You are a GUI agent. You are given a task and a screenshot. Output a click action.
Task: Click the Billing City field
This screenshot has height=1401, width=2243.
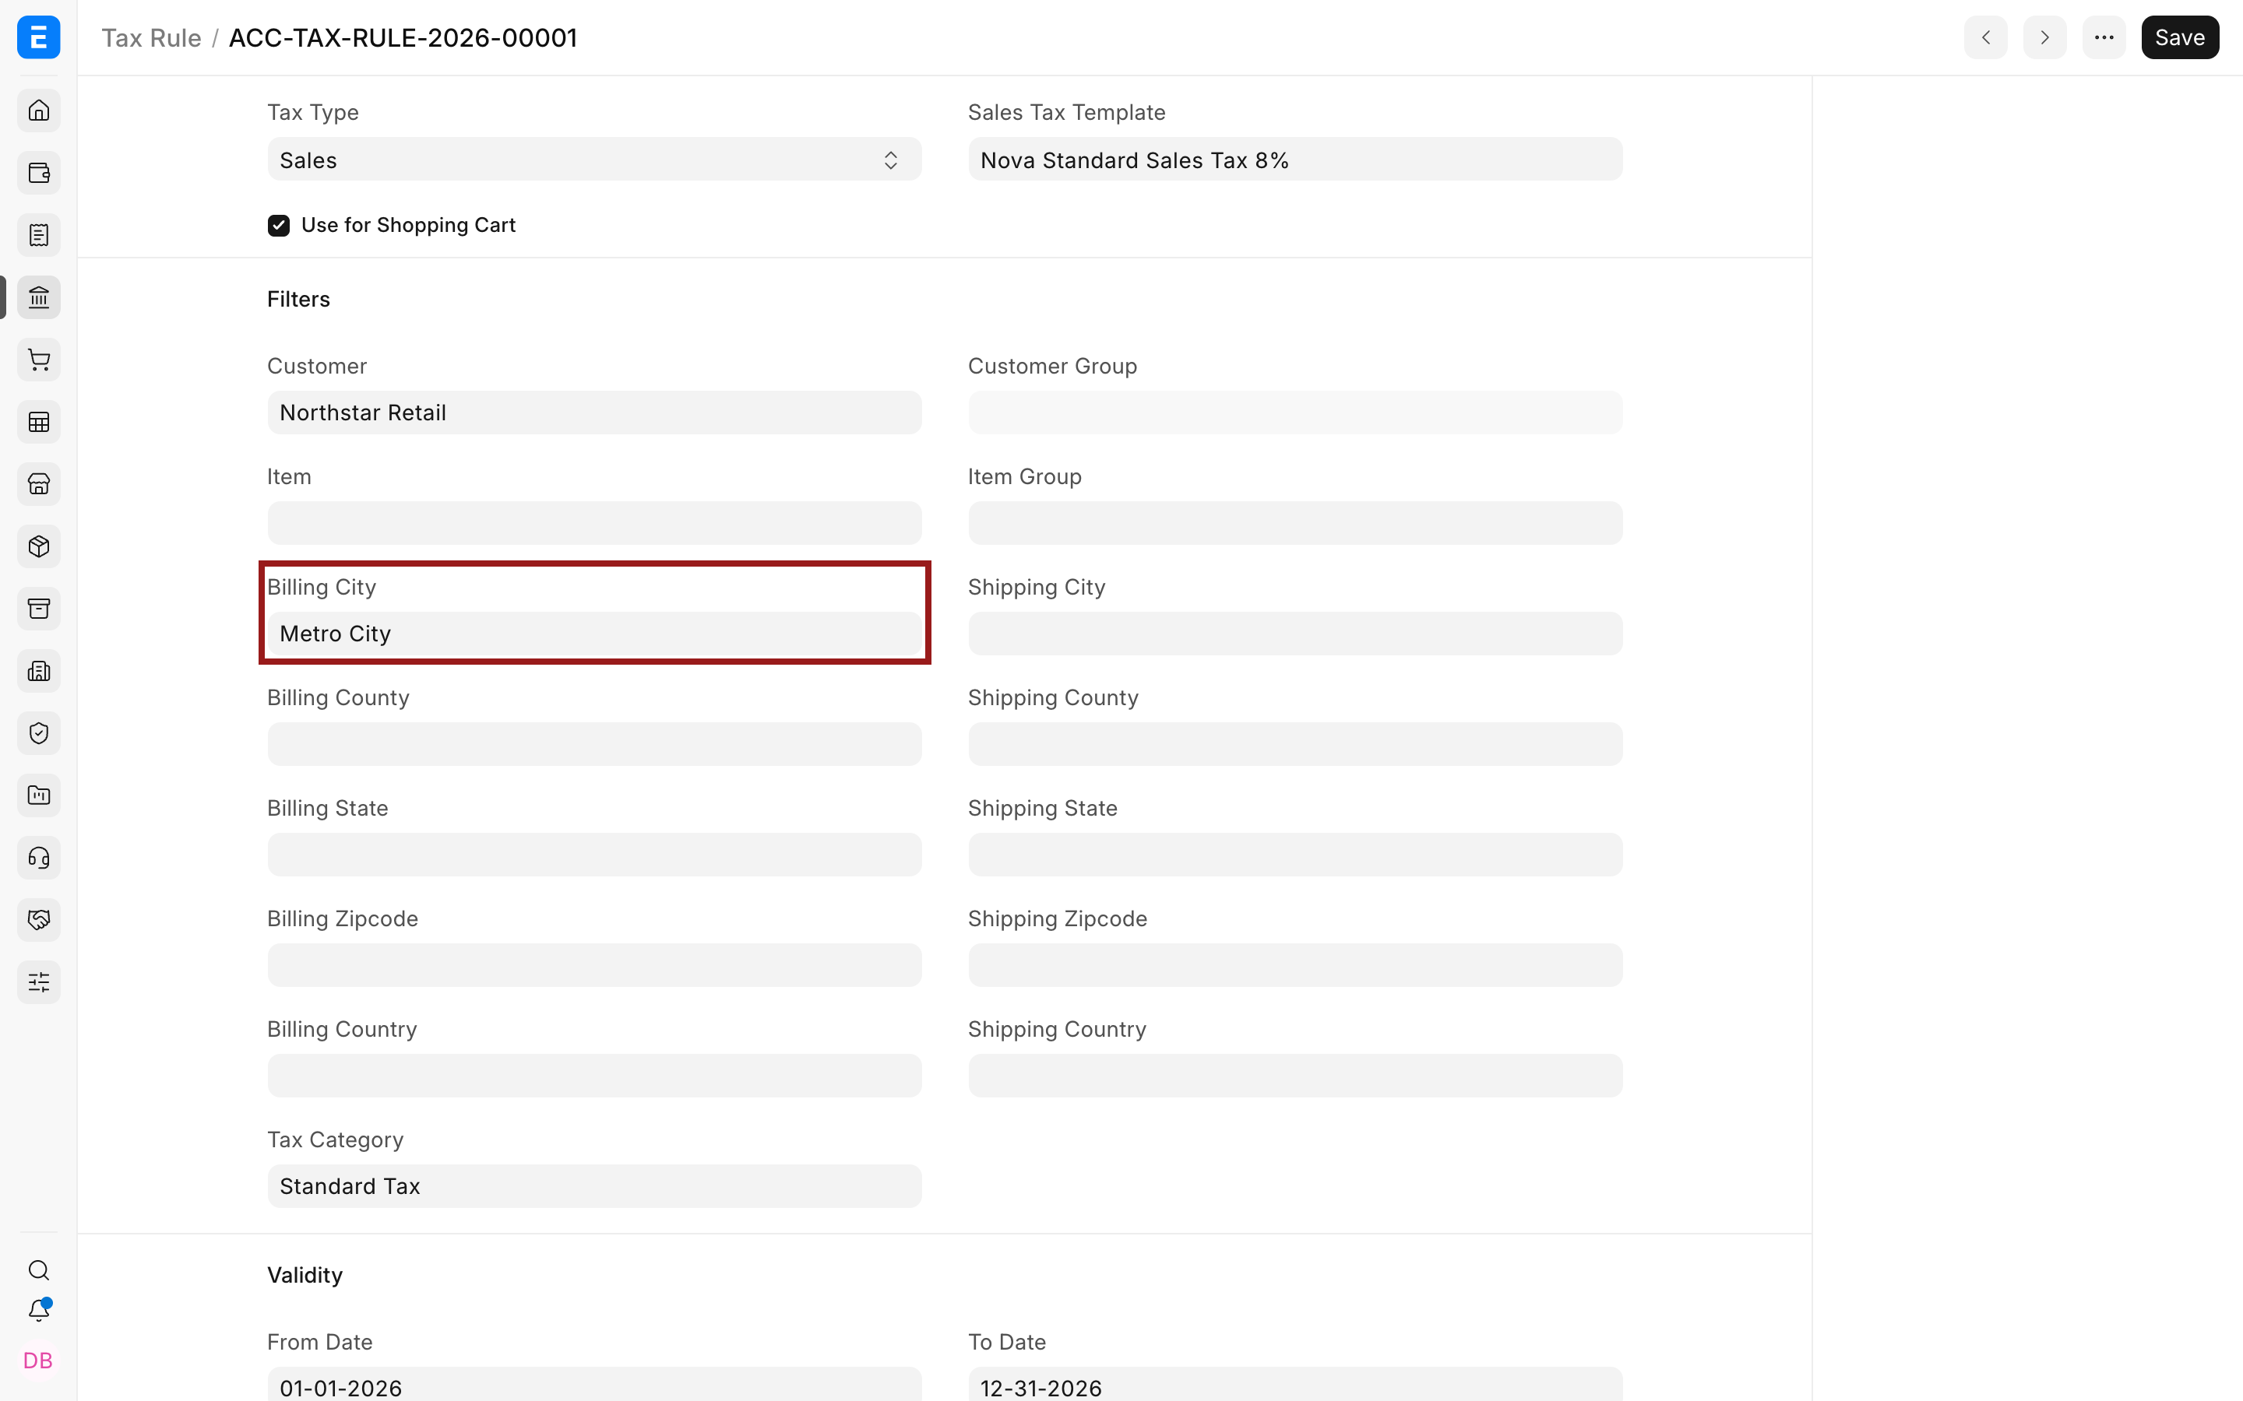tap(594, 634)
